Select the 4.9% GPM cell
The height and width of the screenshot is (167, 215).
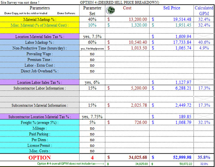pyautogui.click(x=204, y=48)
